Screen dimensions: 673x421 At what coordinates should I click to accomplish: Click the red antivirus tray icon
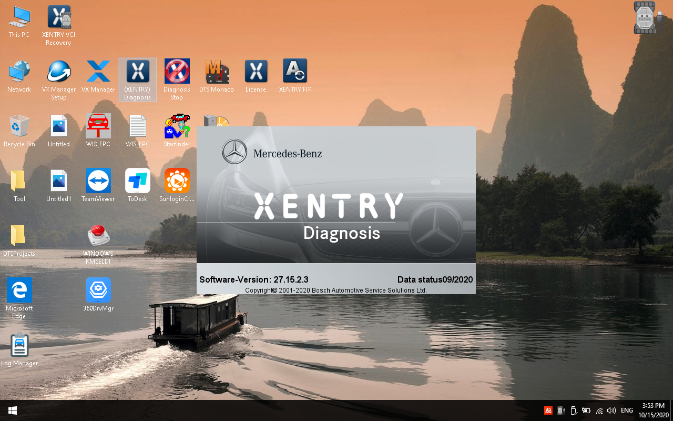point(548,410)
